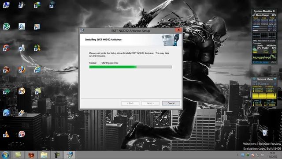
Task: Open the red flame browser on the taskbar
Action: pyautogui.click(x=31, y=155)
